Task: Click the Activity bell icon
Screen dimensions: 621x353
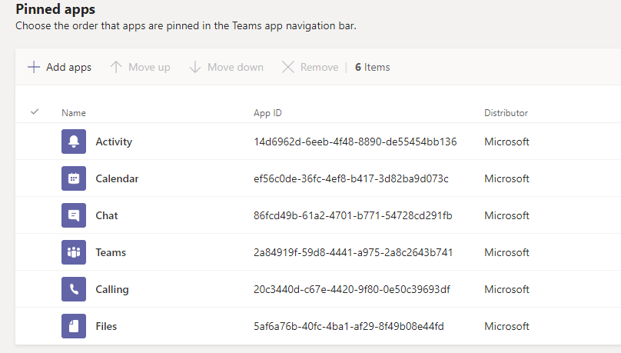Action: click(74, 142)
